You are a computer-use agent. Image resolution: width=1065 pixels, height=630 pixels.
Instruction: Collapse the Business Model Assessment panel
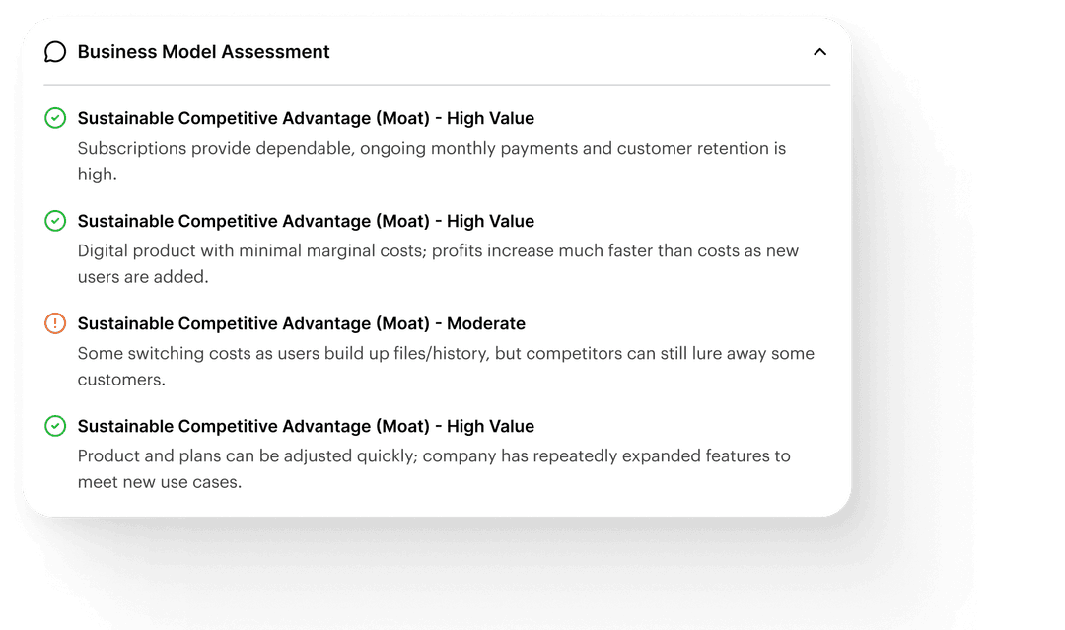(x=819, y=51)
